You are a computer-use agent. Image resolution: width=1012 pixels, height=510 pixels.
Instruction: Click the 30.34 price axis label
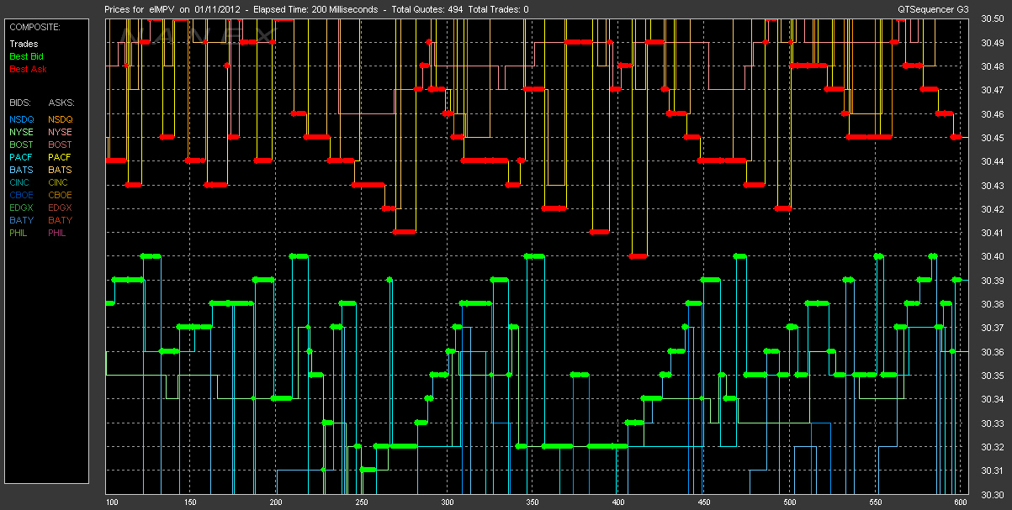click(991, 399)
